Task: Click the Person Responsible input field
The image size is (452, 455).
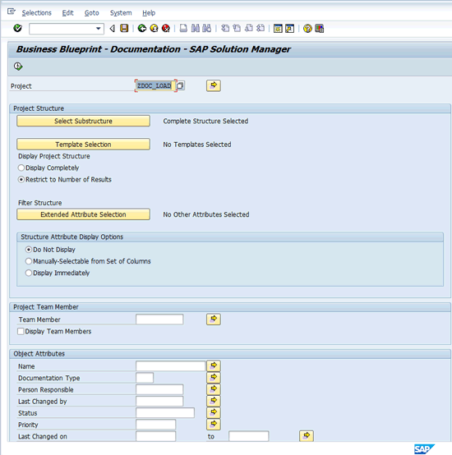Action: click(159, 389)
